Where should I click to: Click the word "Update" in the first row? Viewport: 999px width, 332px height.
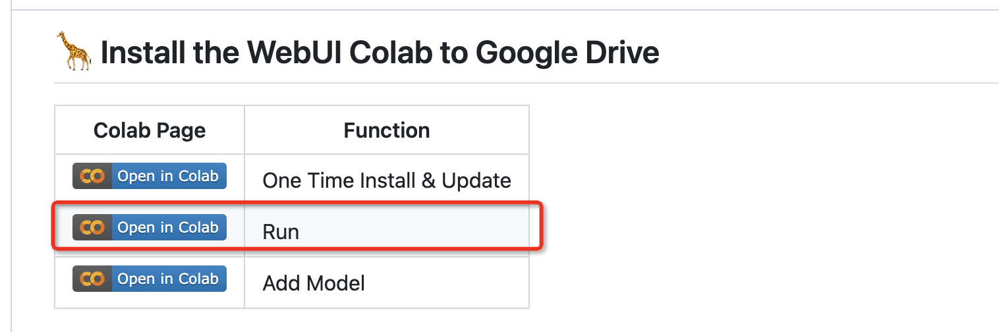476,180
